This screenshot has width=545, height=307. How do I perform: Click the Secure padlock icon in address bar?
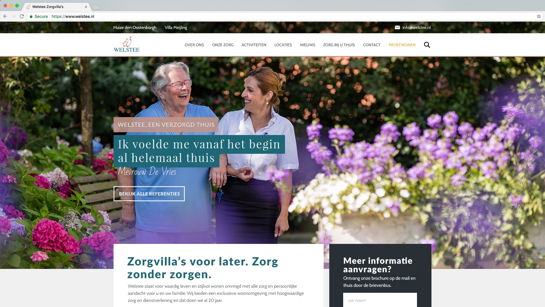[31, 16]
